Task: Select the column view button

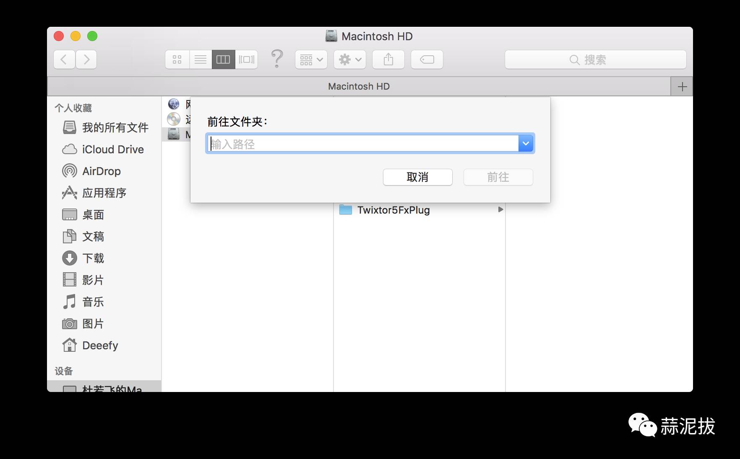Action: tap(223, 59)
